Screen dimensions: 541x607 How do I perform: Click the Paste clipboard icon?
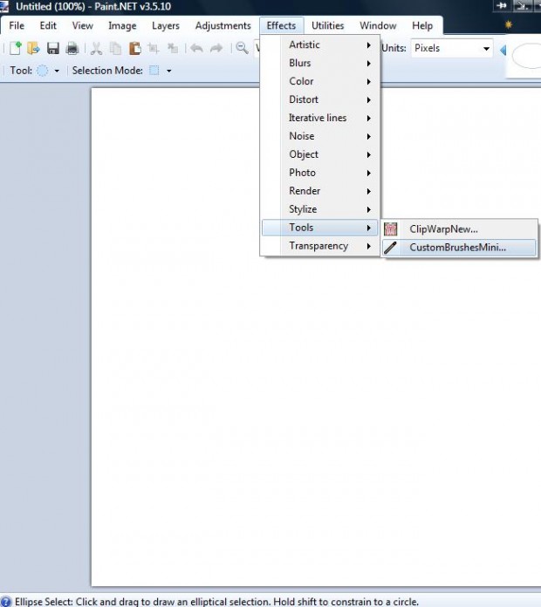134,48
